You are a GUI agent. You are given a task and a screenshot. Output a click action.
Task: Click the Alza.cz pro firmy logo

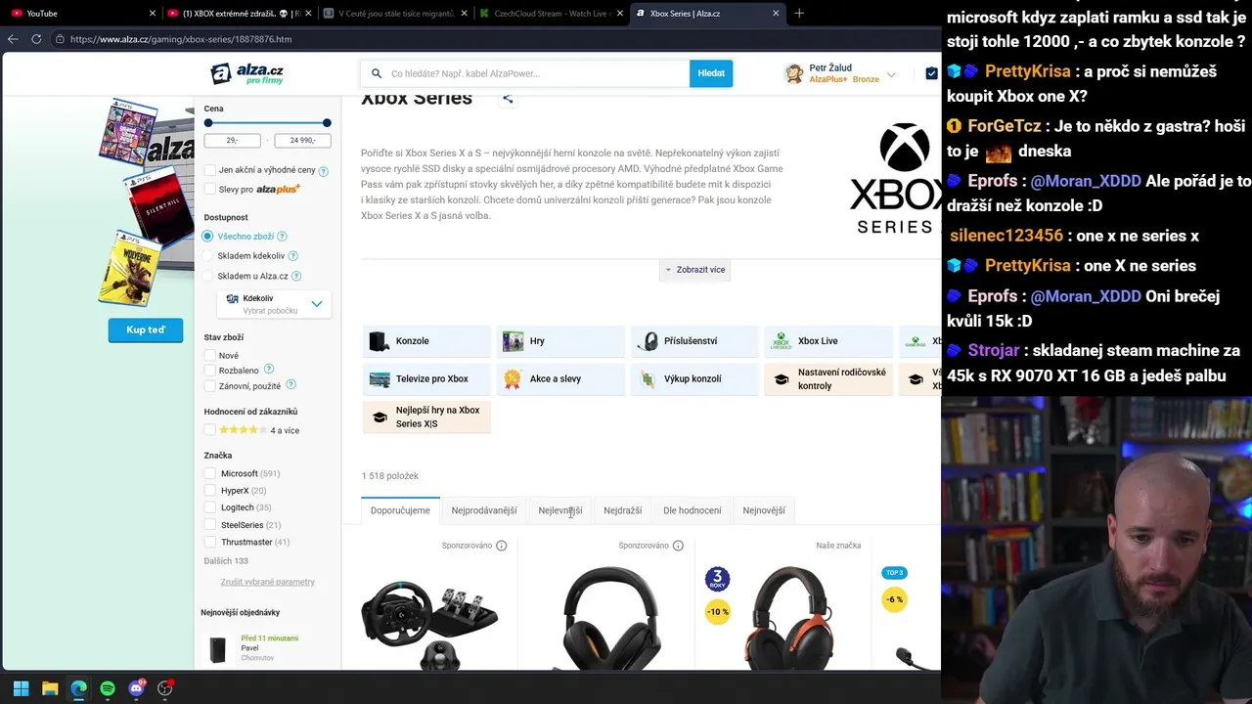[247, 73]
